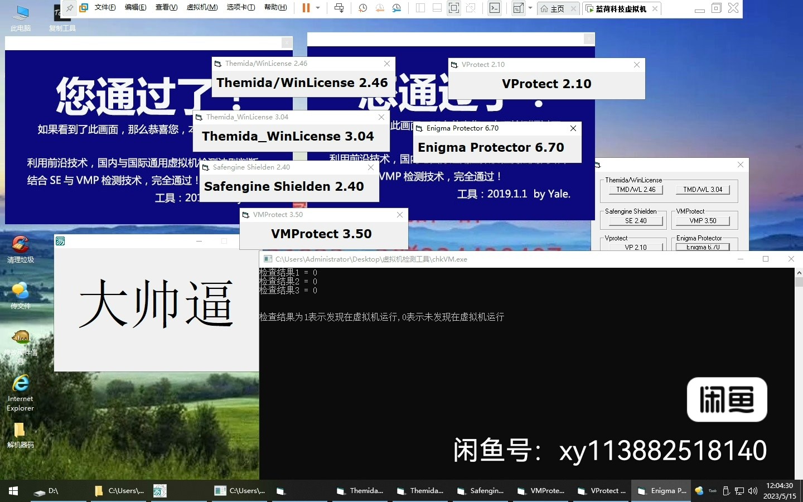Click the chkVM.exe console vertical scrollbar
Viewport: 803px width, 502px height.
pyautogui.click(x=799, y=374)
